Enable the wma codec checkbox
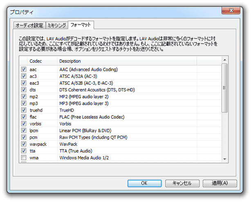 24,158
